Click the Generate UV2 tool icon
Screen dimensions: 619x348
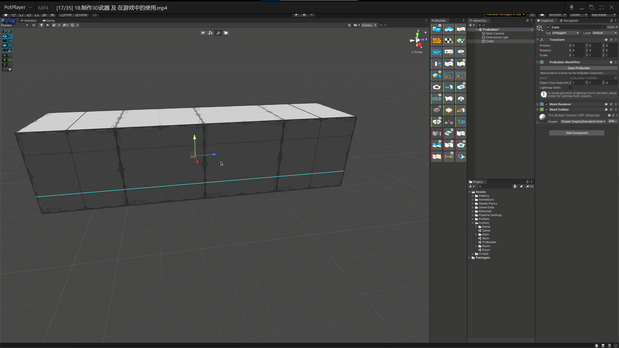coord(437,99)
